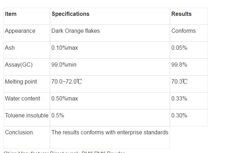Image resolution: width=235 pixels, height=153 pixels.
Task: Click the "Ash" item cell
Action: pos(10,48)
